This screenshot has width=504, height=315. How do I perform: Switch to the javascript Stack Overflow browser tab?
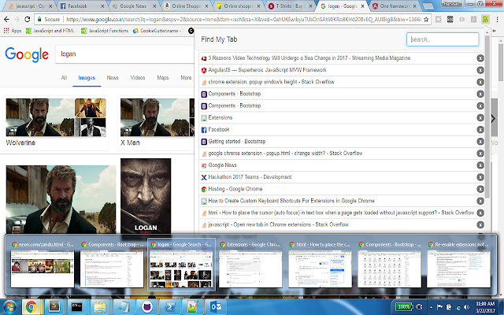click(30, 6)
